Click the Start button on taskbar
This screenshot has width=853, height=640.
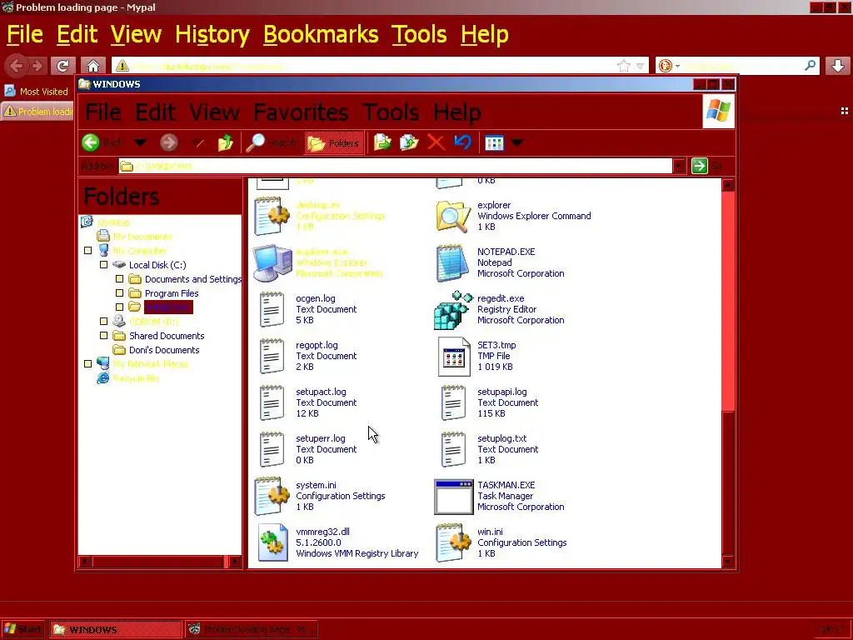pyautogui.click(x=22, y=629)
